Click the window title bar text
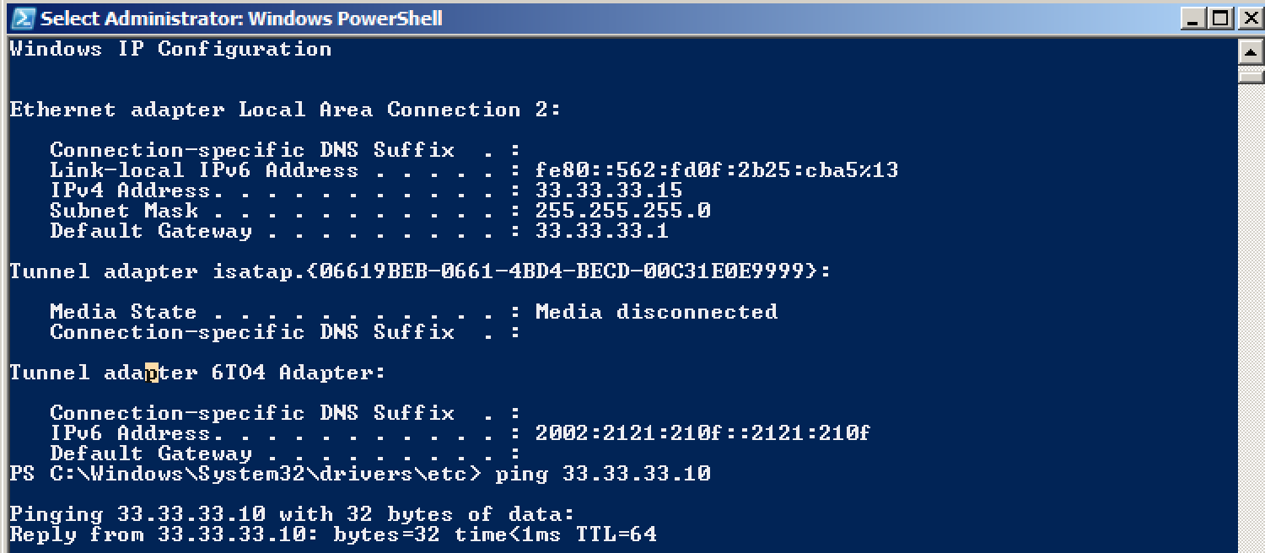The image size is (1265, 553). [241, 18]
